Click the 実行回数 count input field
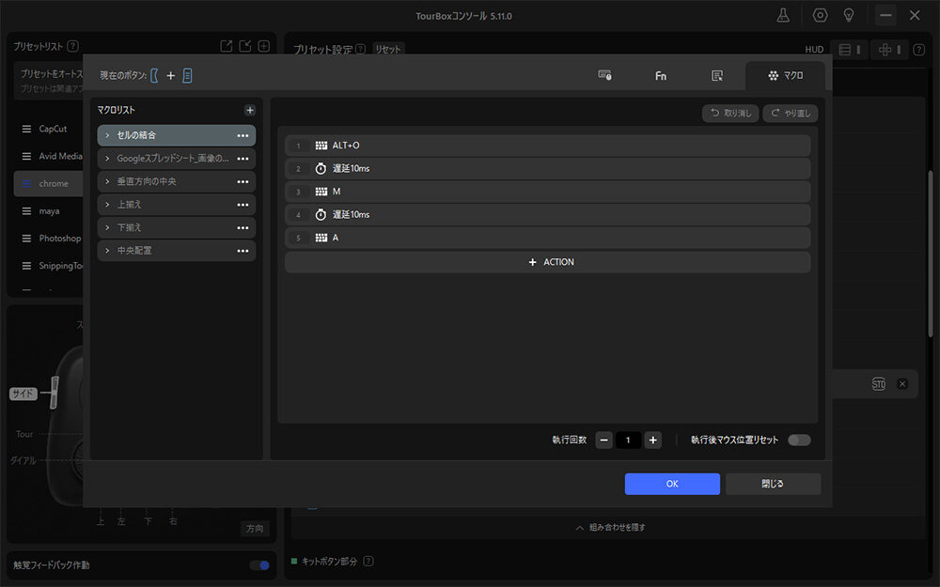This screenshot has height=587, width=940. [x=628, y=440]
